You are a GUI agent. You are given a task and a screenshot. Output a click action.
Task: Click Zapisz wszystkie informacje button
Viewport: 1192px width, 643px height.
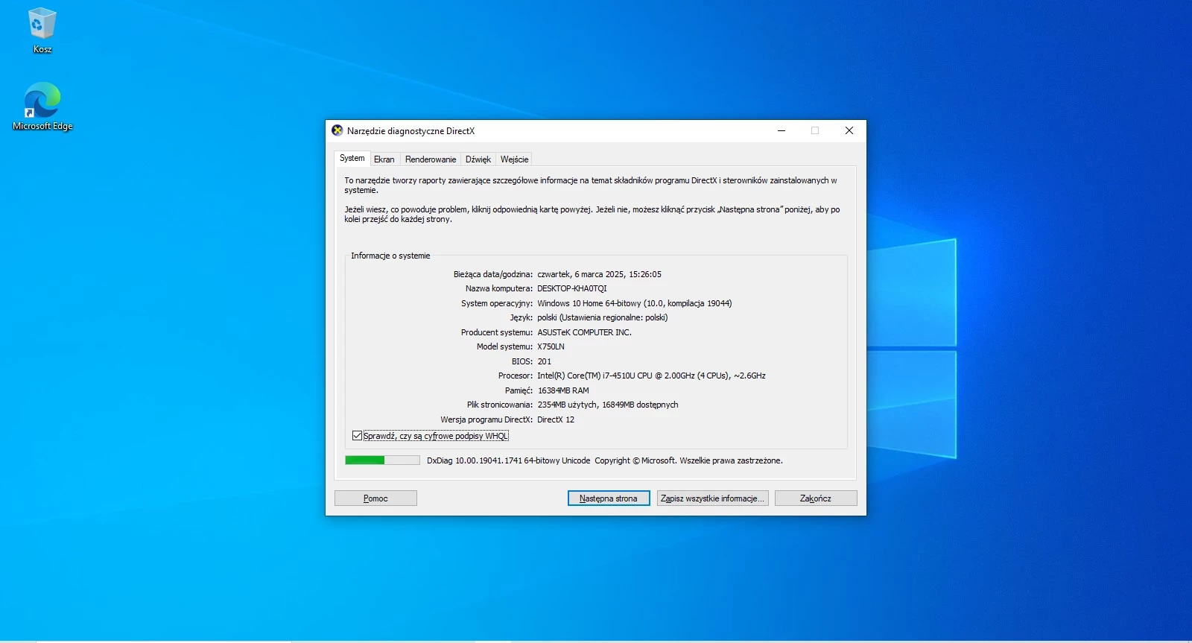coord(712,498)
